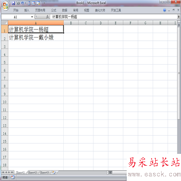The image size is (181, 181).
Task: Select column B header
Action: pos(71,23)
